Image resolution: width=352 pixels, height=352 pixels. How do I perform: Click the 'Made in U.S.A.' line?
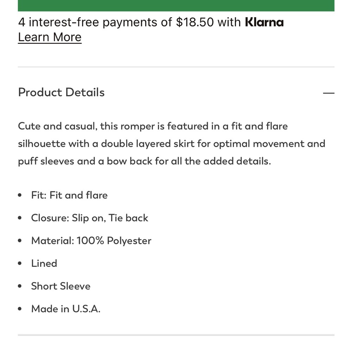pos(65,309)
